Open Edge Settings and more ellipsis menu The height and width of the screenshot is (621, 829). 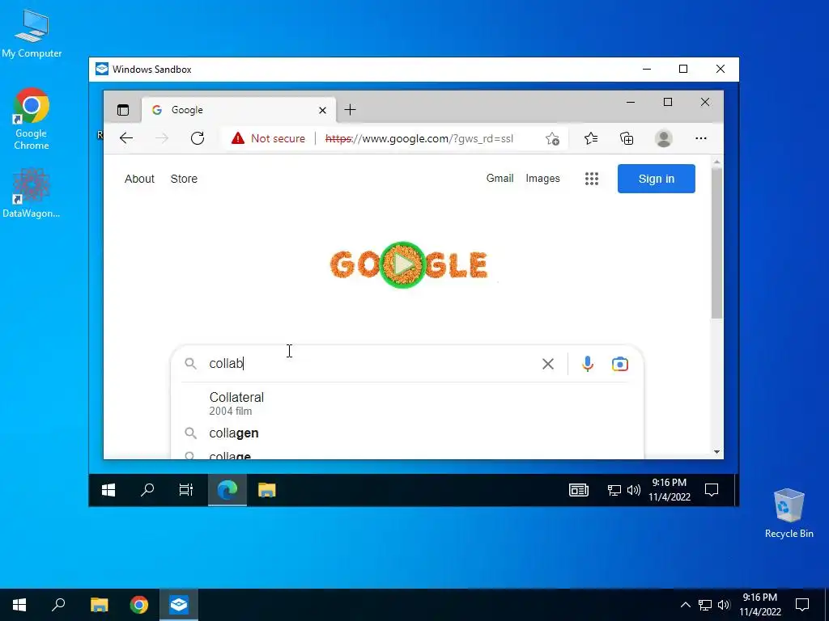(701, 138)
